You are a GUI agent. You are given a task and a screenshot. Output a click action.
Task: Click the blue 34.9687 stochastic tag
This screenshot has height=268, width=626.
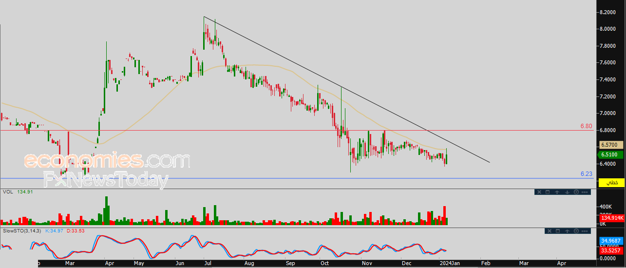612,241
